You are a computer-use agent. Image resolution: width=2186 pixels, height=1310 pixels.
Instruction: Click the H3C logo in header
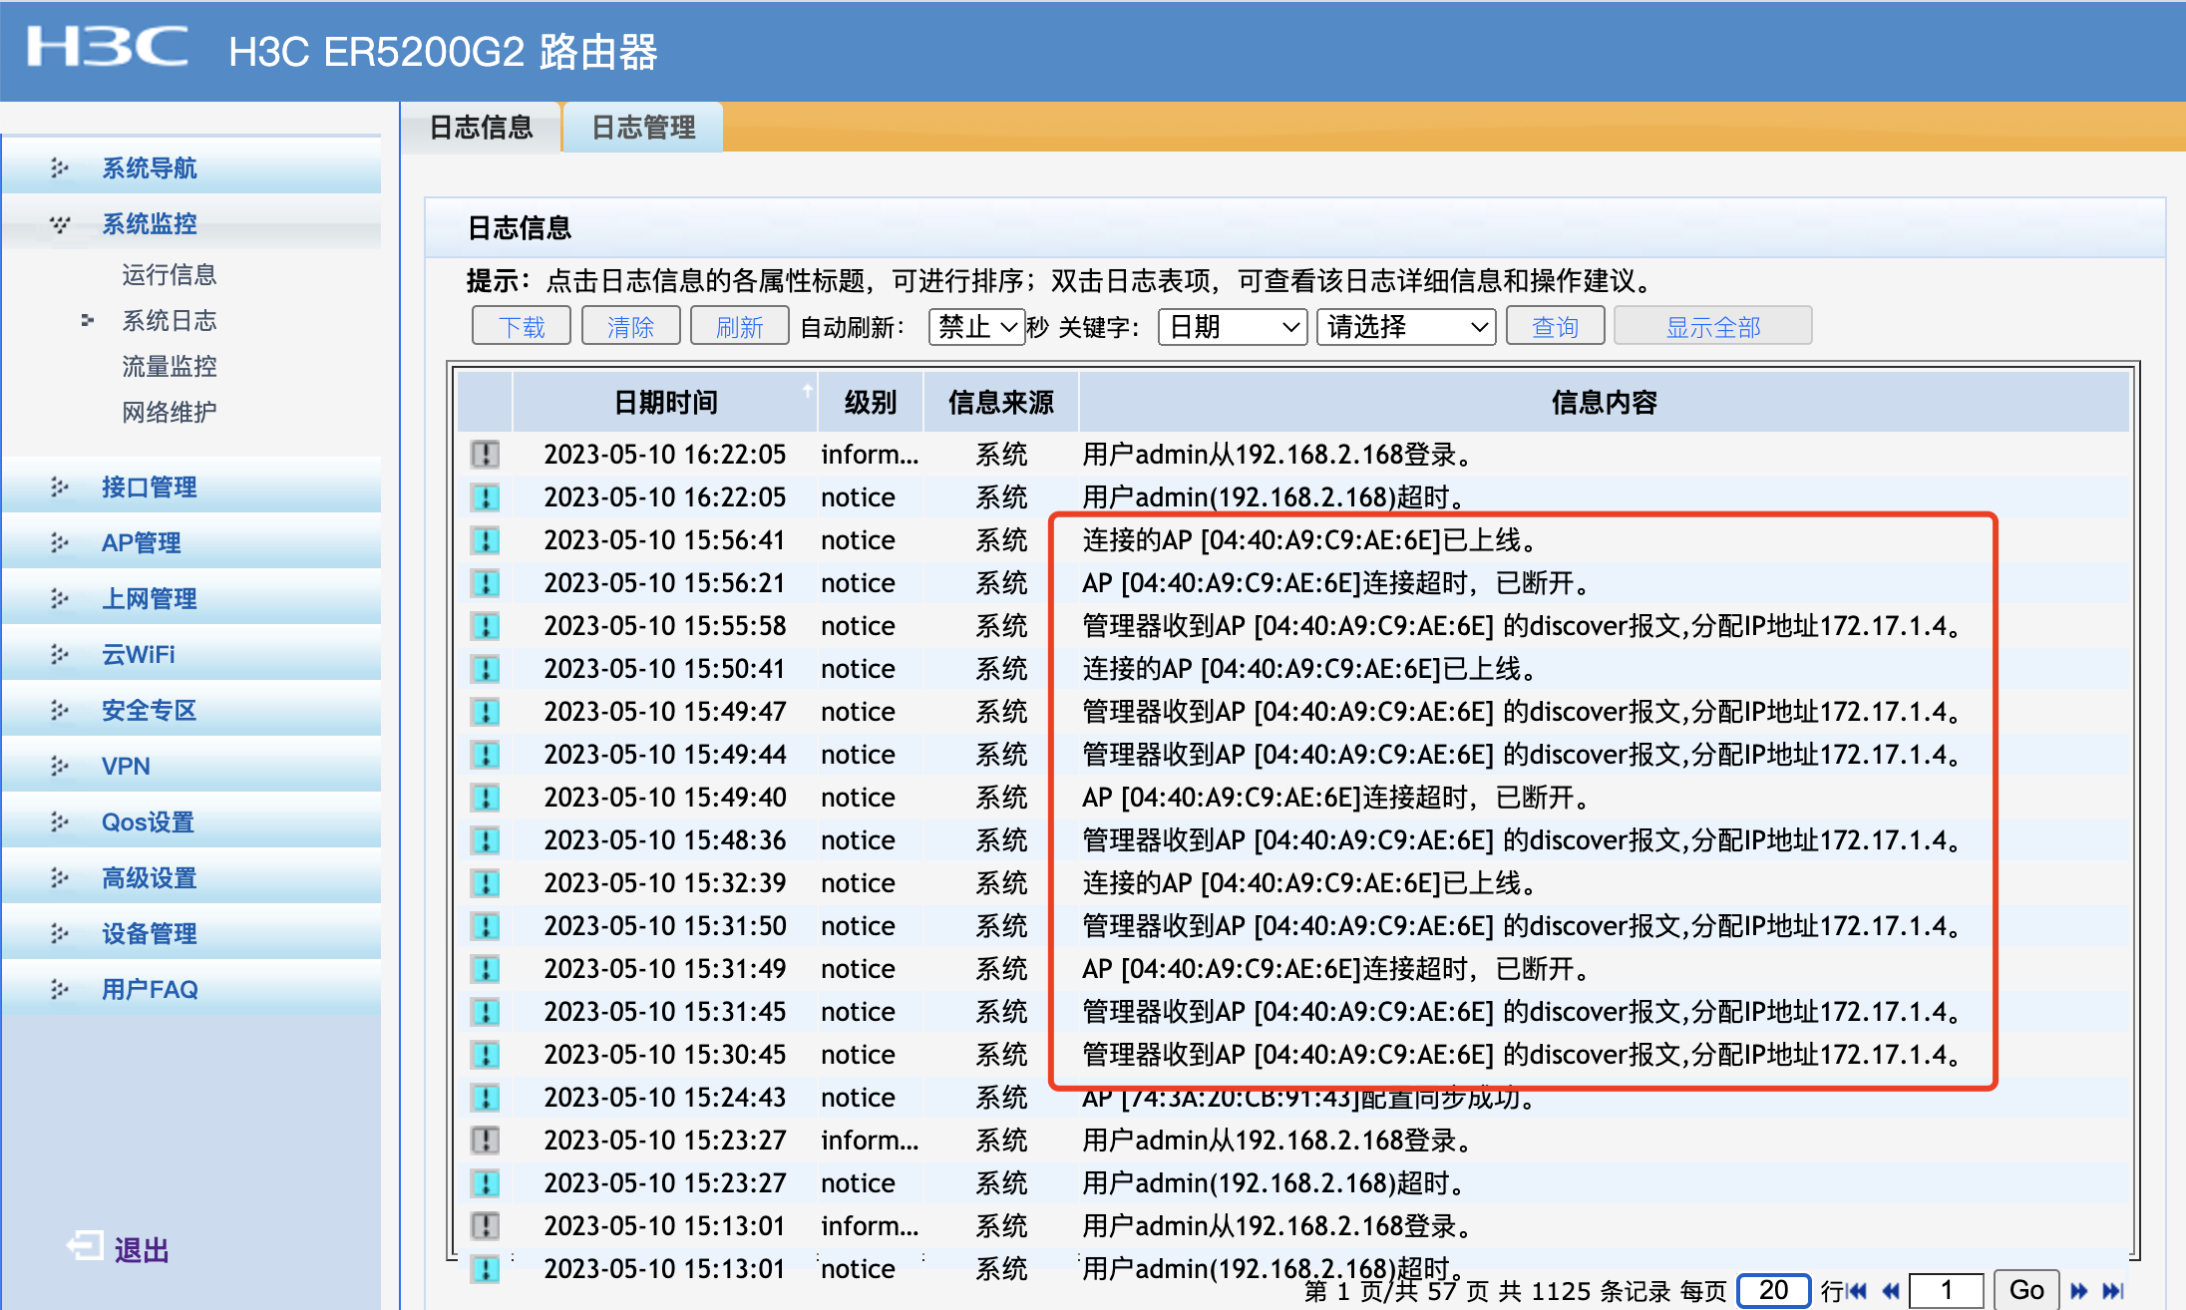107,47
